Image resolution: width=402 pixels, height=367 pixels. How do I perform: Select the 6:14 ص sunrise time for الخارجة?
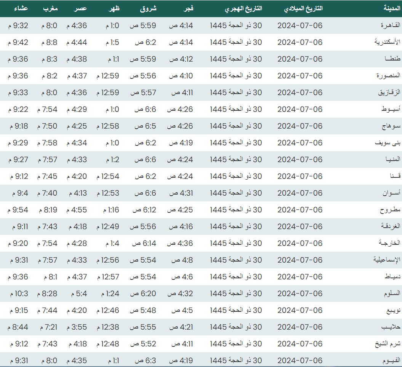tap(144, 243)
